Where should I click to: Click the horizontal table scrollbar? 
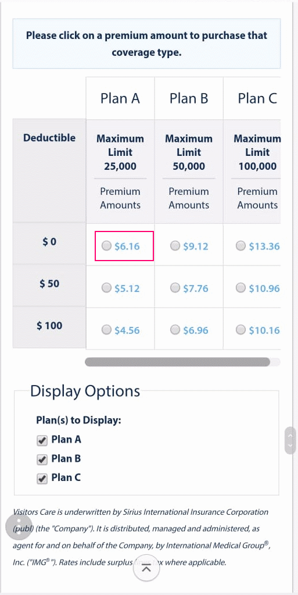(177, 362)
